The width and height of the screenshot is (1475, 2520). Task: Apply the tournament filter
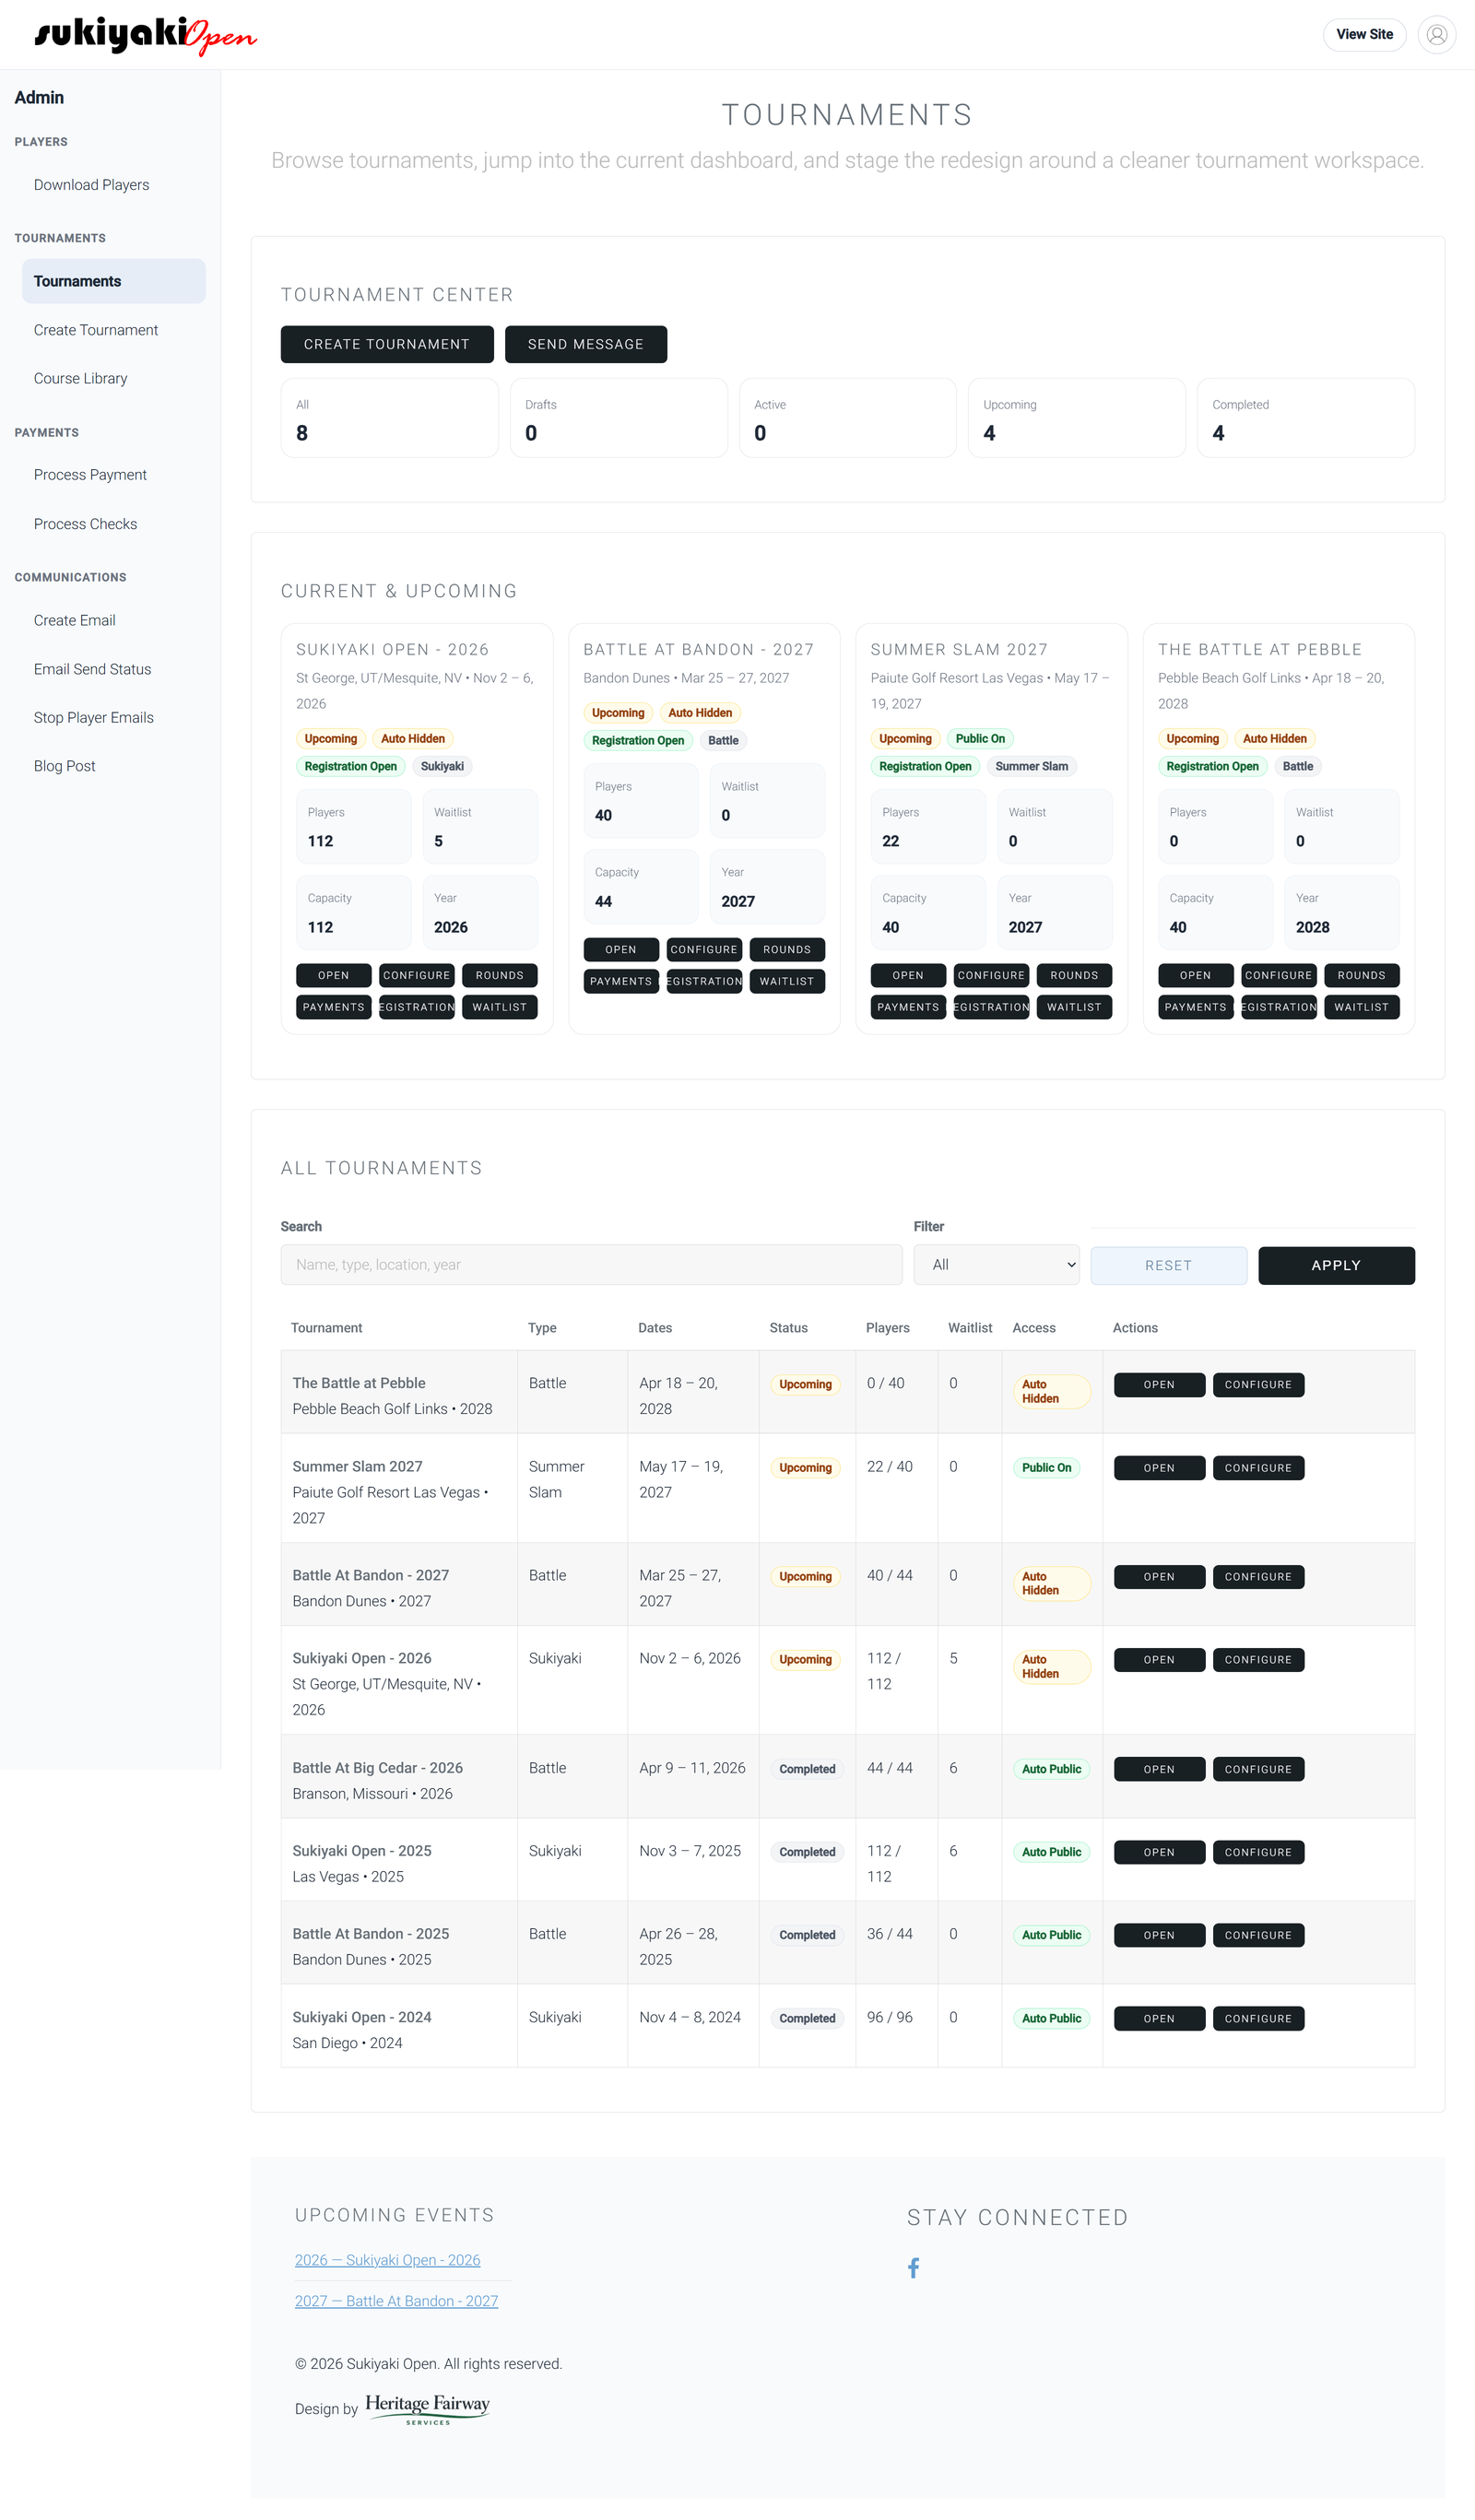1336,1266
